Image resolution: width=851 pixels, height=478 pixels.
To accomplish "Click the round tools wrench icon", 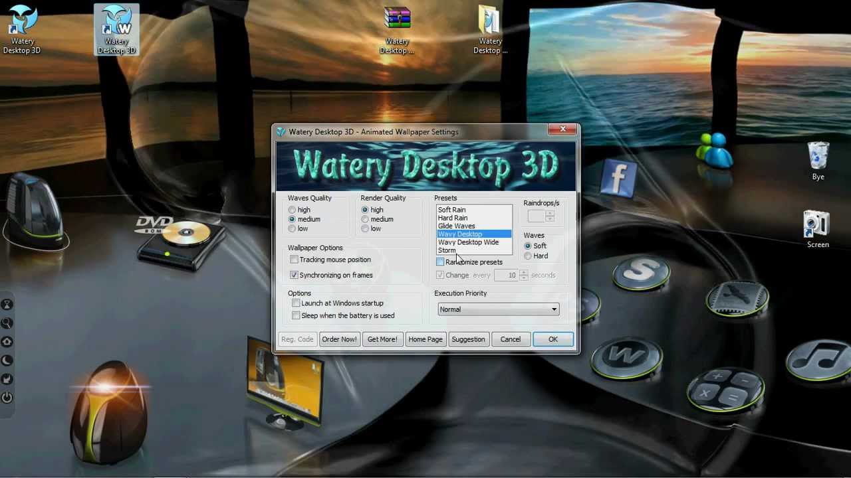I will (x=737, y=299).
